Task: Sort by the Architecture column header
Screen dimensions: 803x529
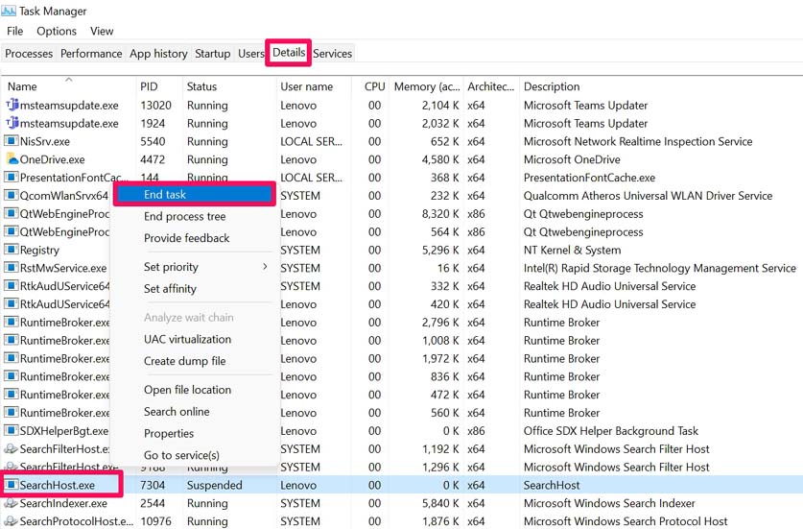Action: tap(491, 86)
